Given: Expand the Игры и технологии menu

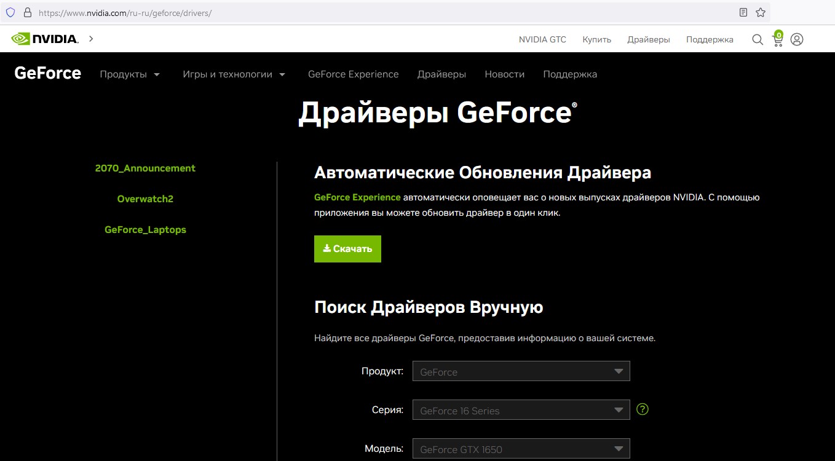Looking at the screenshot, I should pos(234,74).
